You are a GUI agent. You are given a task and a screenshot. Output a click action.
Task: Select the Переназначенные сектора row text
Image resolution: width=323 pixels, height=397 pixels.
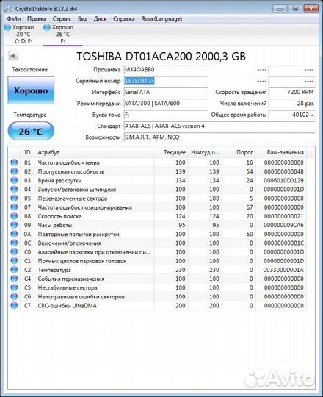72,198
